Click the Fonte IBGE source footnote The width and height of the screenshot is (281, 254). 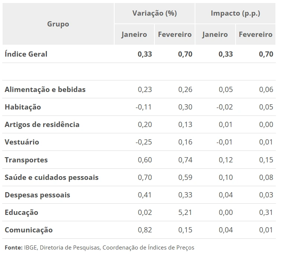99,247
